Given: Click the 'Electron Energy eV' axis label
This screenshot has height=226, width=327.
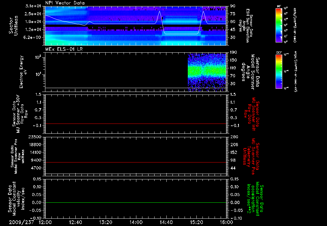Looking at the screenshot, I should coord(23,72).
